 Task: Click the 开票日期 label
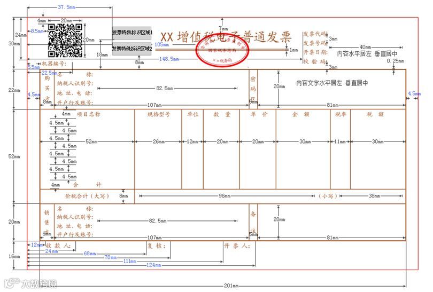[315, 52]
